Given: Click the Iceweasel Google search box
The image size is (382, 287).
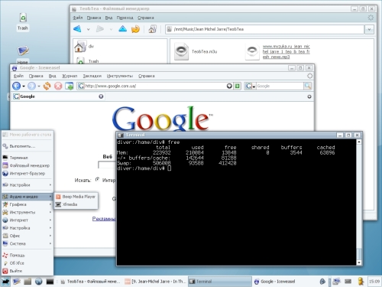Looking at the screenshot, I should [280, 86].
